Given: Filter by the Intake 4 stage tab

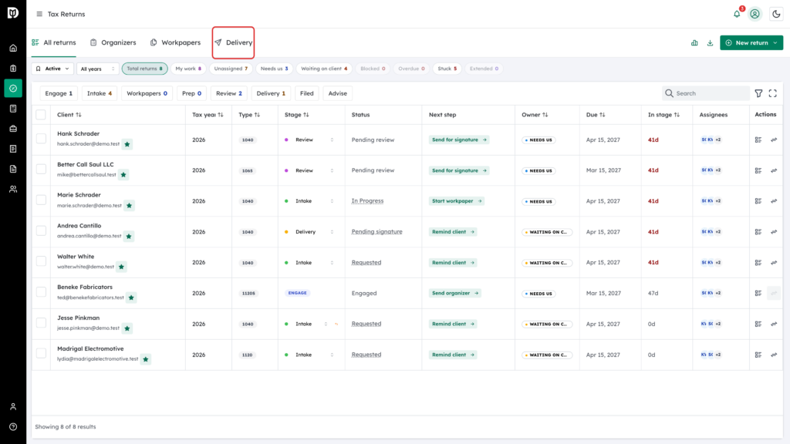Looking at the screenshot, I should coord(100,93).
